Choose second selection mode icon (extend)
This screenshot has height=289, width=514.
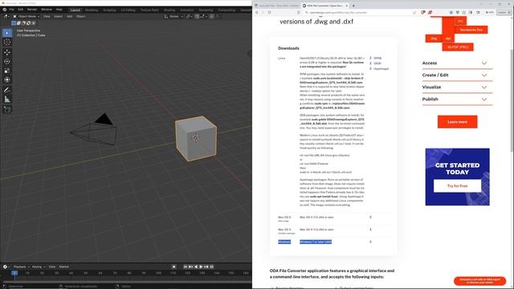[18, 23]
